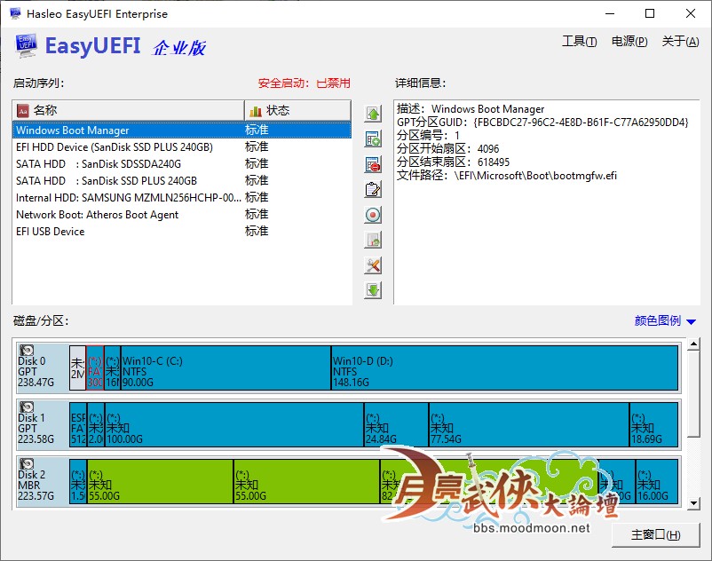Image resolution: width=712 pixels, height=561 pixels.
Task: Click the 16.00G partition on Disk 2
Action: point(657,481)
